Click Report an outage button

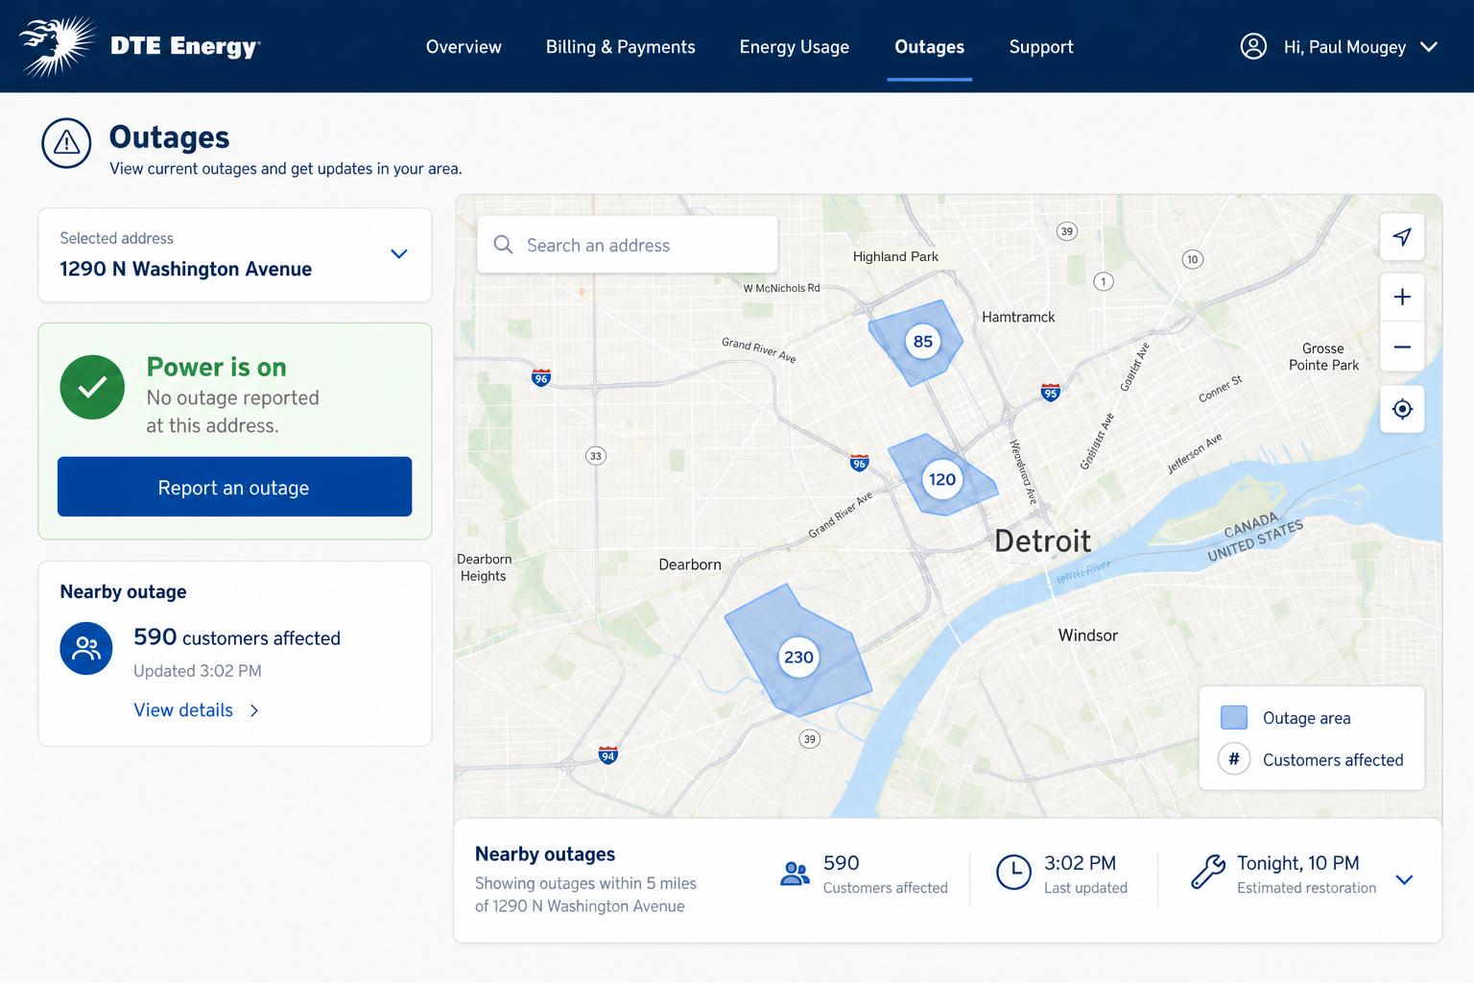coord(234,487)
